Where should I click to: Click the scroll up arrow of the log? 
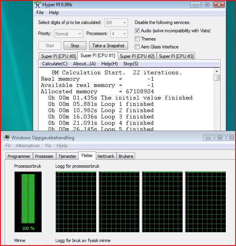click(217, 71)
